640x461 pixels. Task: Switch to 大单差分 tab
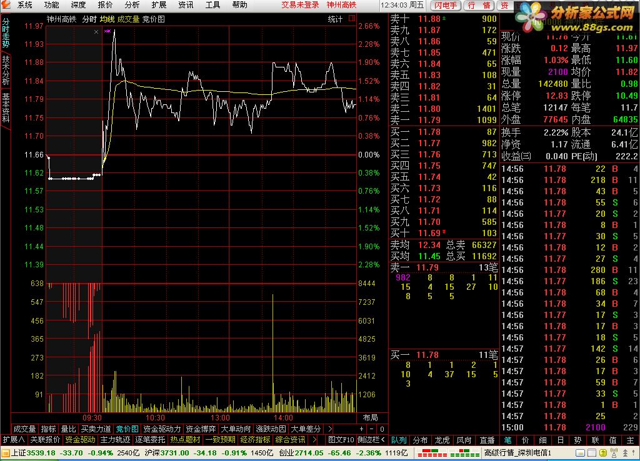point(306,429)
